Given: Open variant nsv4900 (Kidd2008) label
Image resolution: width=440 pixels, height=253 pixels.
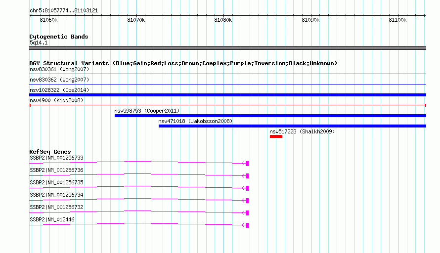Looking at the screenshot, I should [56, 100].
